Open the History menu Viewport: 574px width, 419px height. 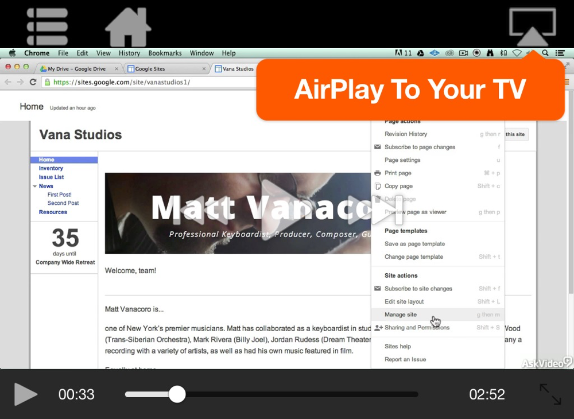[x=129, y=53]
